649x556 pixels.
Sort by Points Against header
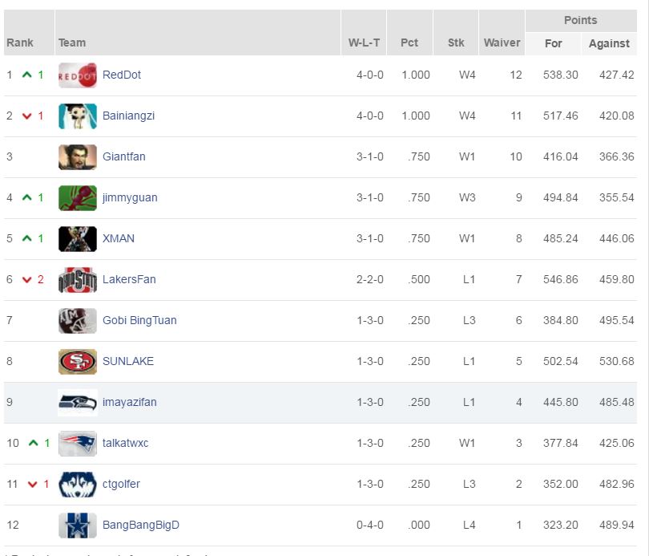609,44
